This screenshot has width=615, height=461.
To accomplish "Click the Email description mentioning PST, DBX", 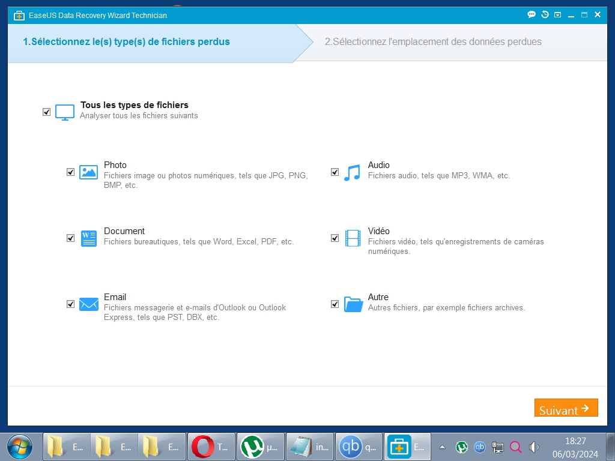I will click(x=195, y=312).
